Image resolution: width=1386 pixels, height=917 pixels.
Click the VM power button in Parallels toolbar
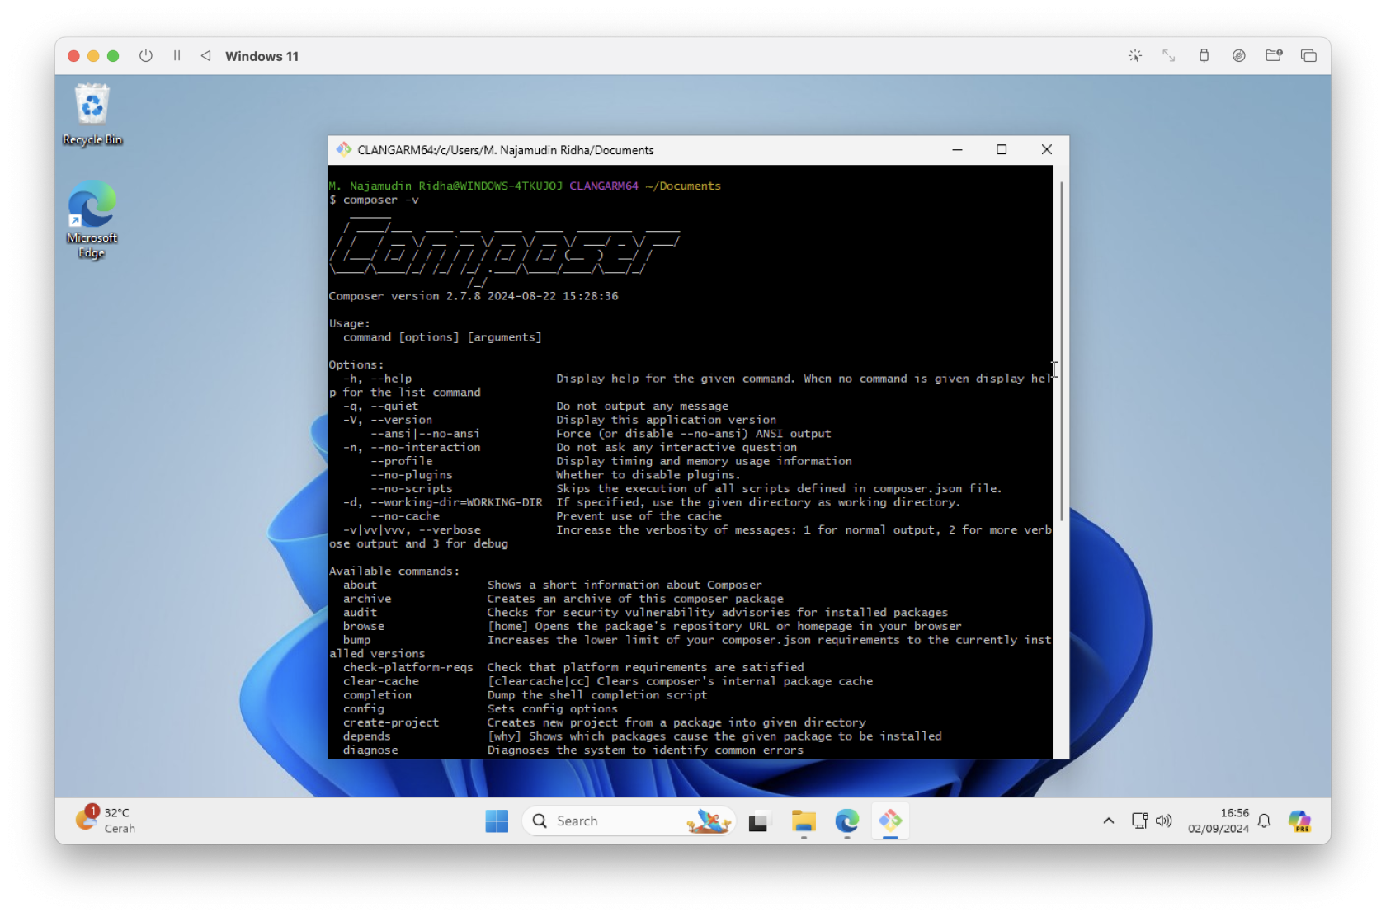(x=146, y=55)
